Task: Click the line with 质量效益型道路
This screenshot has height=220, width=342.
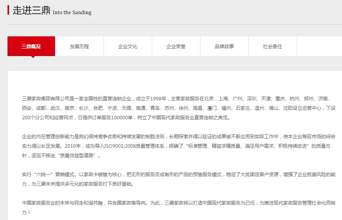Action: (x=61, y=156)
